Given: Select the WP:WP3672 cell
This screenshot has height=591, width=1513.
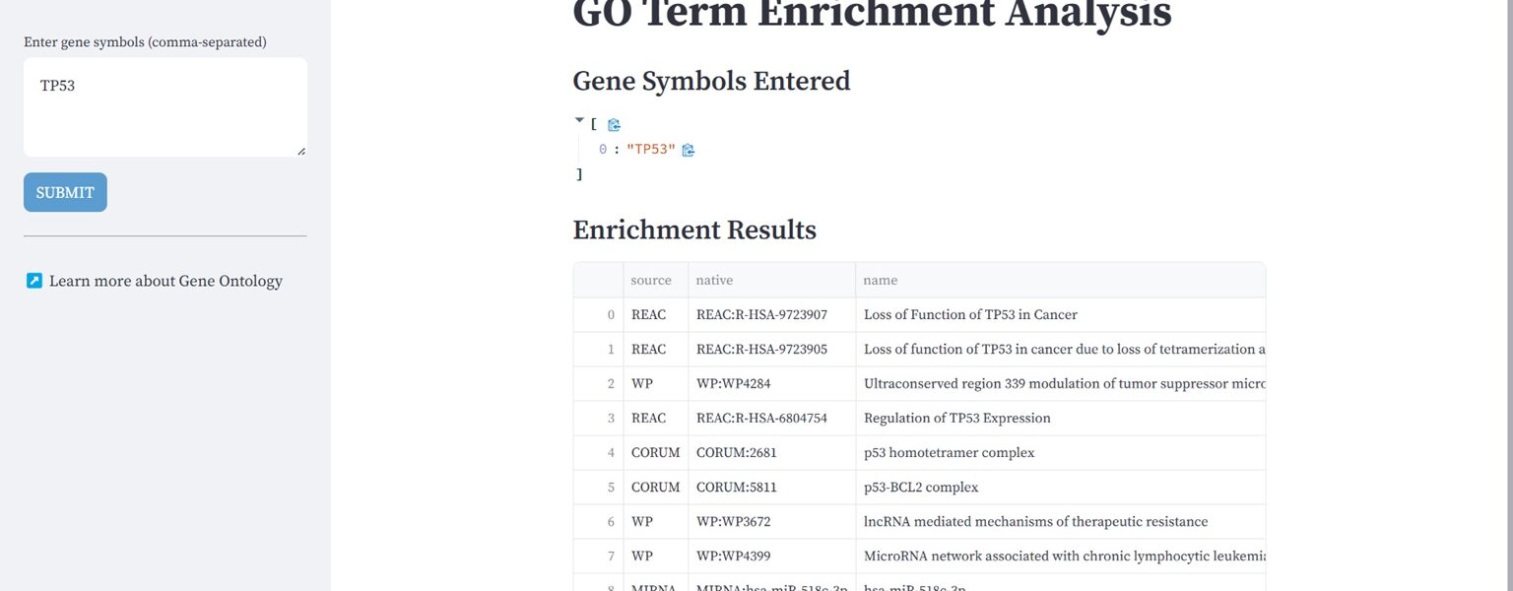Looking at the screenshot, I should pos(733,522).
